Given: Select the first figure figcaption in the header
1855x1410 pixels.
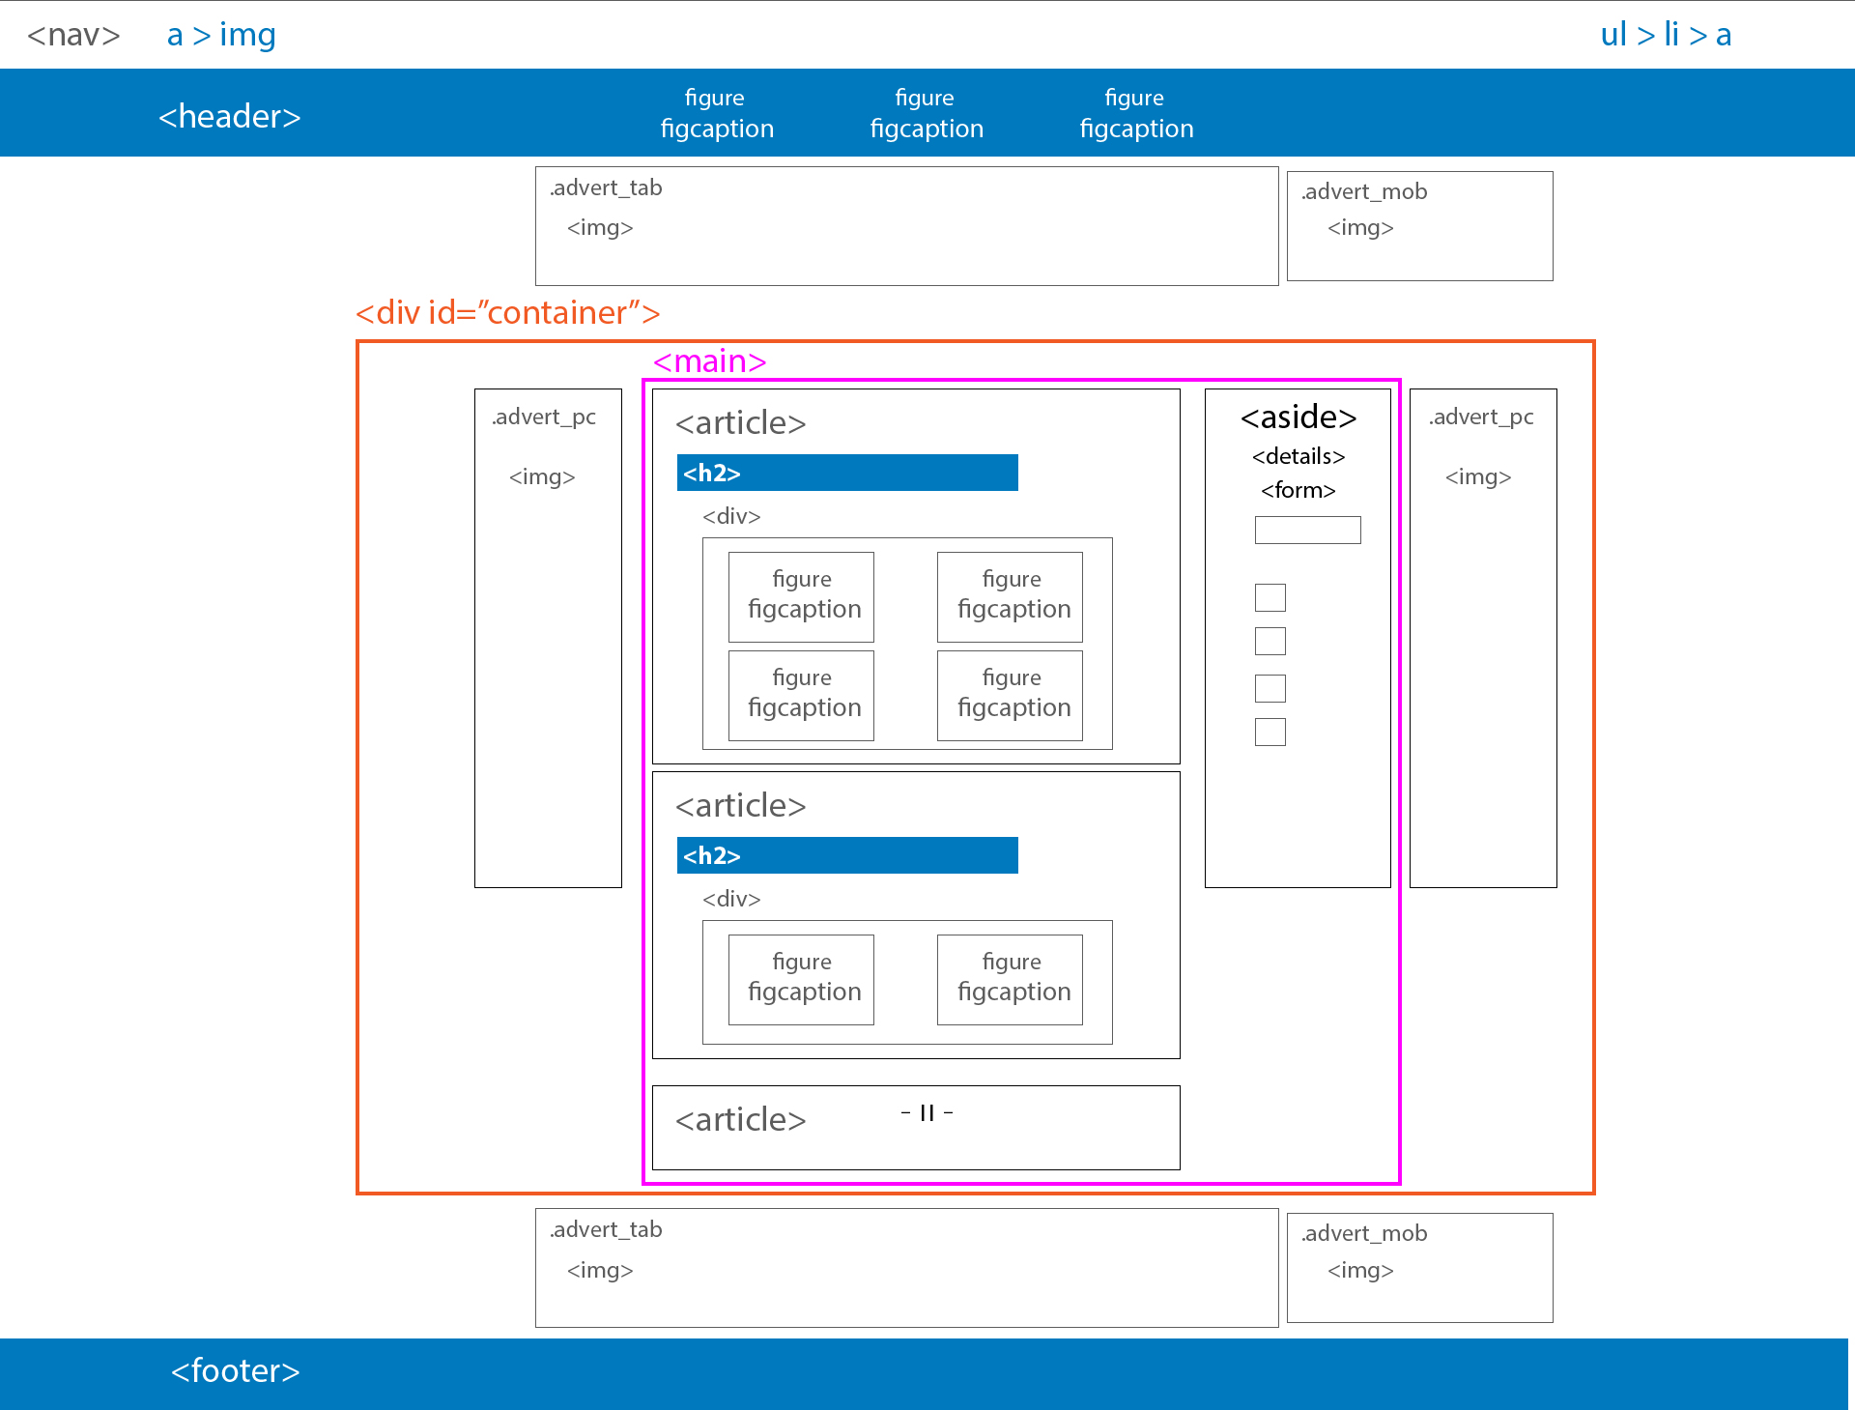Looking at the screenshot, I should (x=716, y=113).
